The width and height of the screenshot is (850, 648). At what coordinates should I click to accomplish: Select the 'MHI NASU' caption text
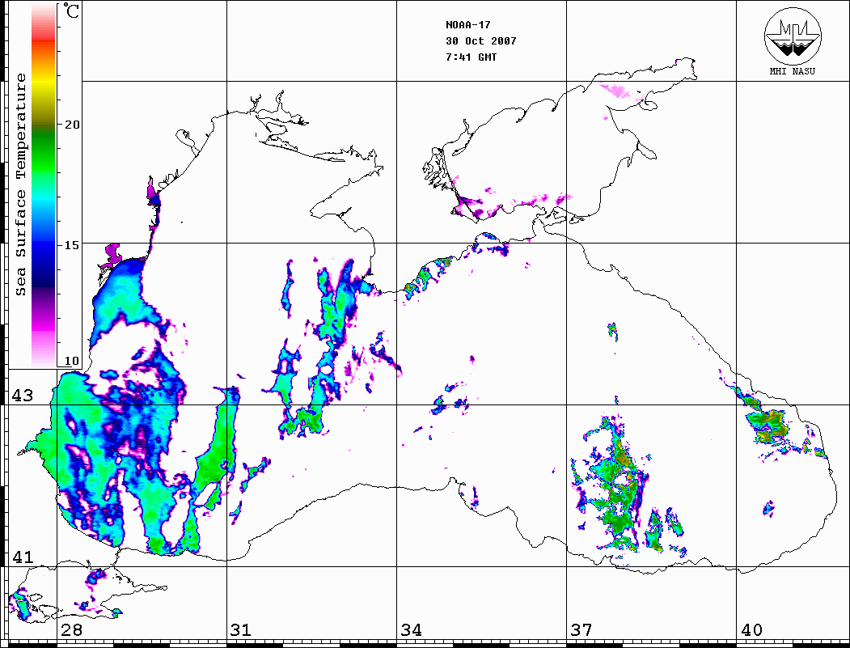[x=792, y=71]
